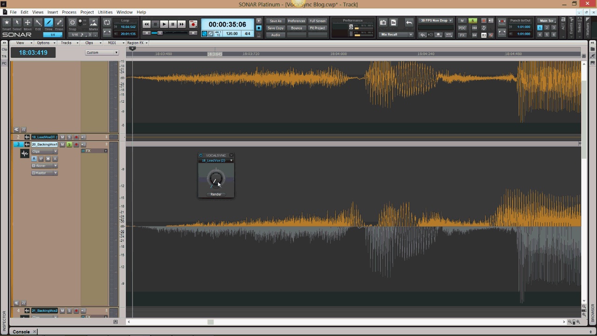Select the Draw tool
Viewport: 597px width, 336px height.
tap(49, 22)
